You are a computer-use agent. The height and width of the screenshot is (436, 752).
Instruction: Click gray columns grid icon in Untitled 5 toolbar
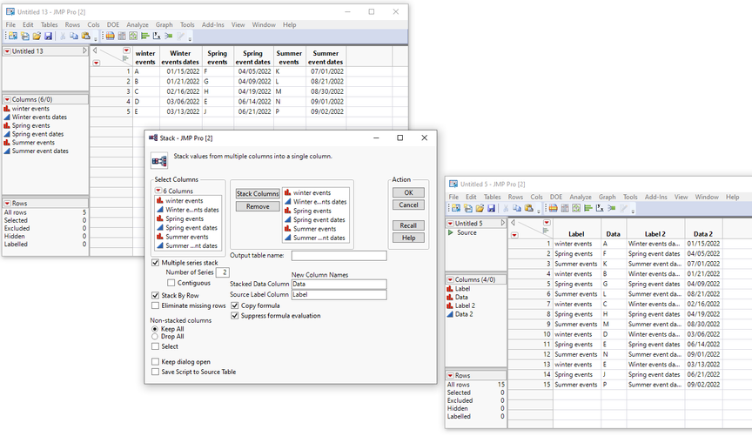565,208
